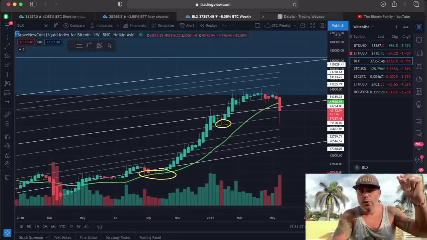This screenshot has width=427, height=240.
Task: Sort watchlist by Chg% column
Action: pyautogui.click(x=406, y=36)
